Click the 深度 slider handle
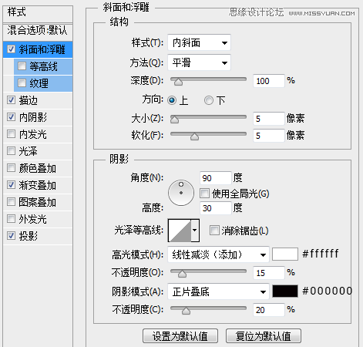 tap(178, 82)
